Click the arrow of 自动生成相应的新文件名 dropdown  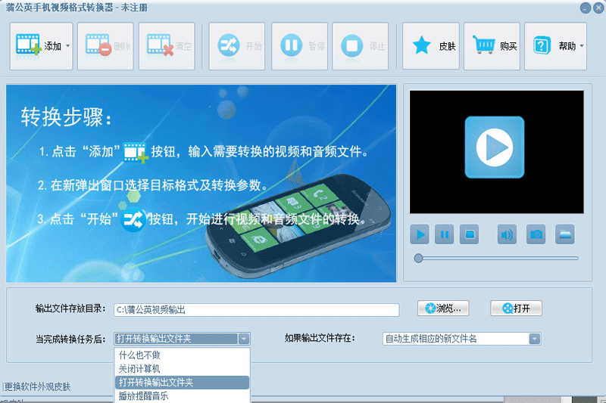pyautogui.click(x=535, y=339)
